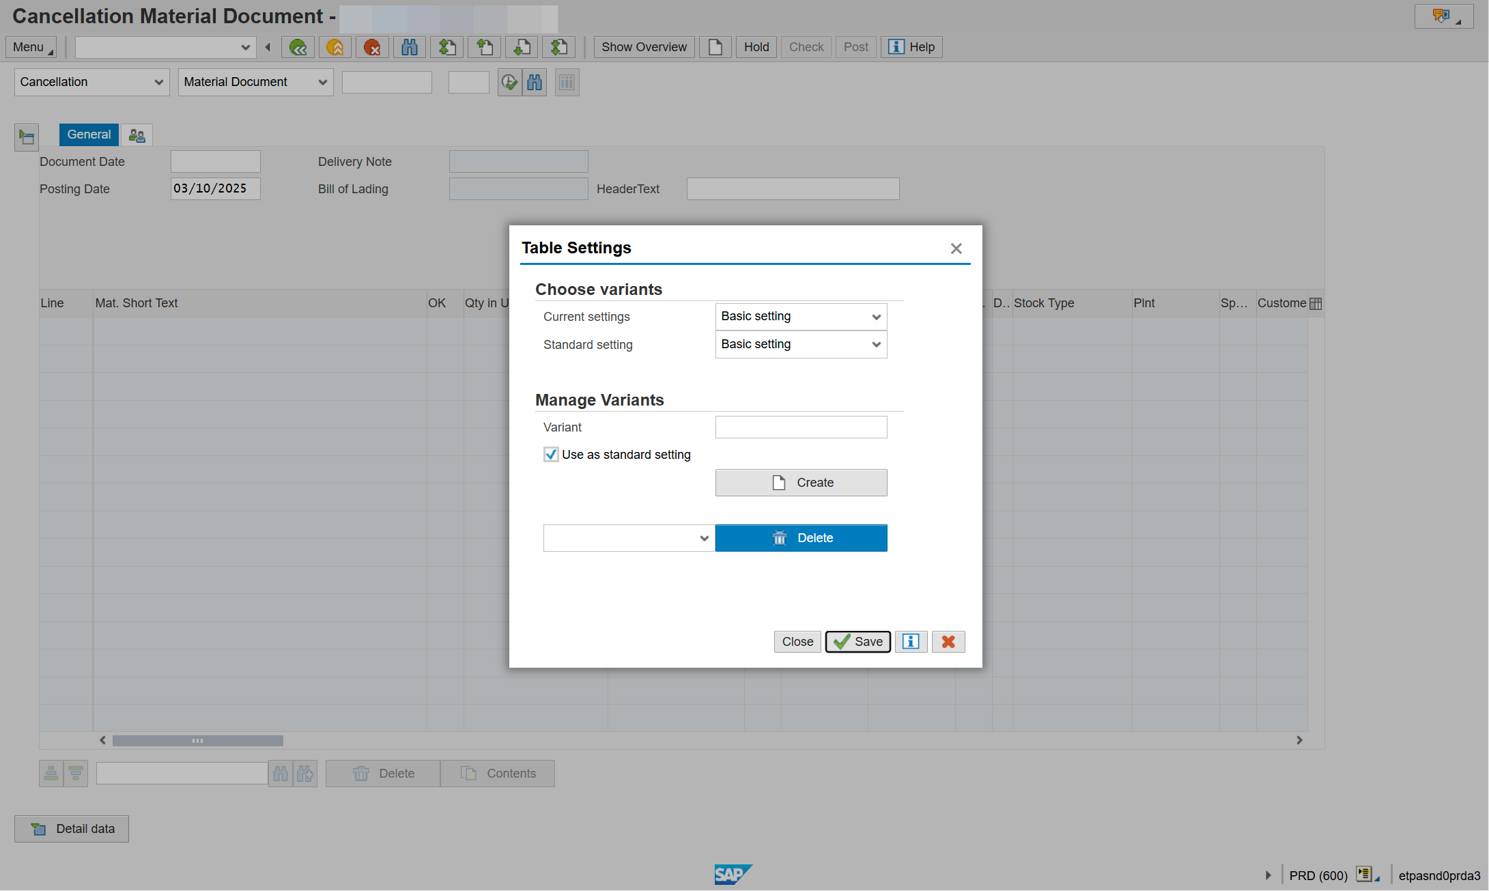Switch to the Vendor tab icon

point(137,135)
